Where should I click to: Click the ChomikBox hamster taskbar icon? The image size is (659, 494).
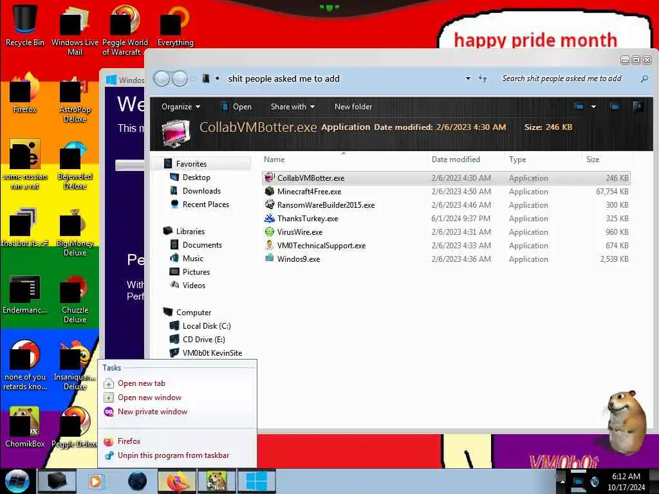216,481
